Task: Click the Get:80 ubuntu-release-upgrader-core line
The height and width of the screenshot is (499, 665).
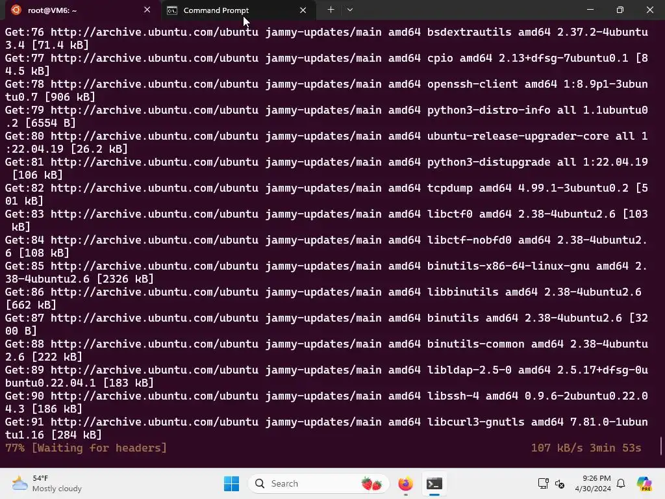Action: pos(327,142)
